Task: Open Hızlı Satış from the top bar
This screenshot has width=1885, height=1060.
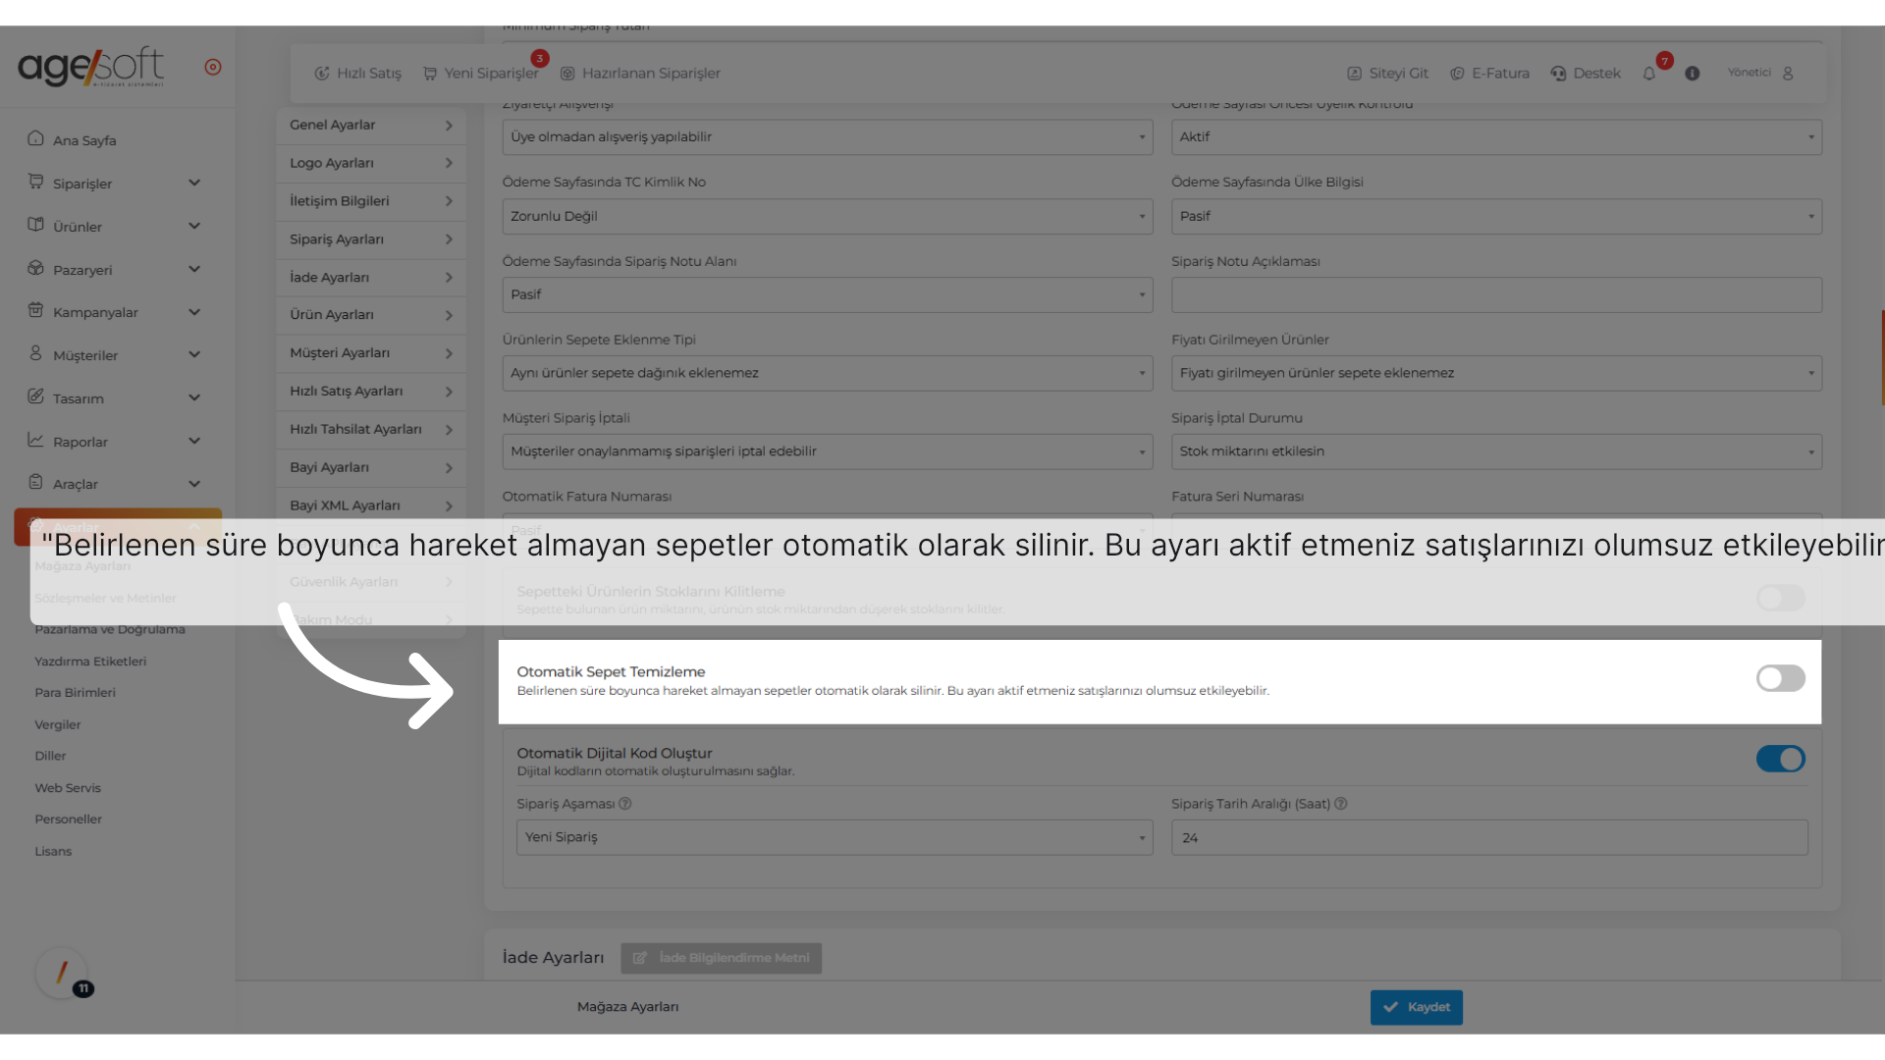Action: [x=357, y=73]
